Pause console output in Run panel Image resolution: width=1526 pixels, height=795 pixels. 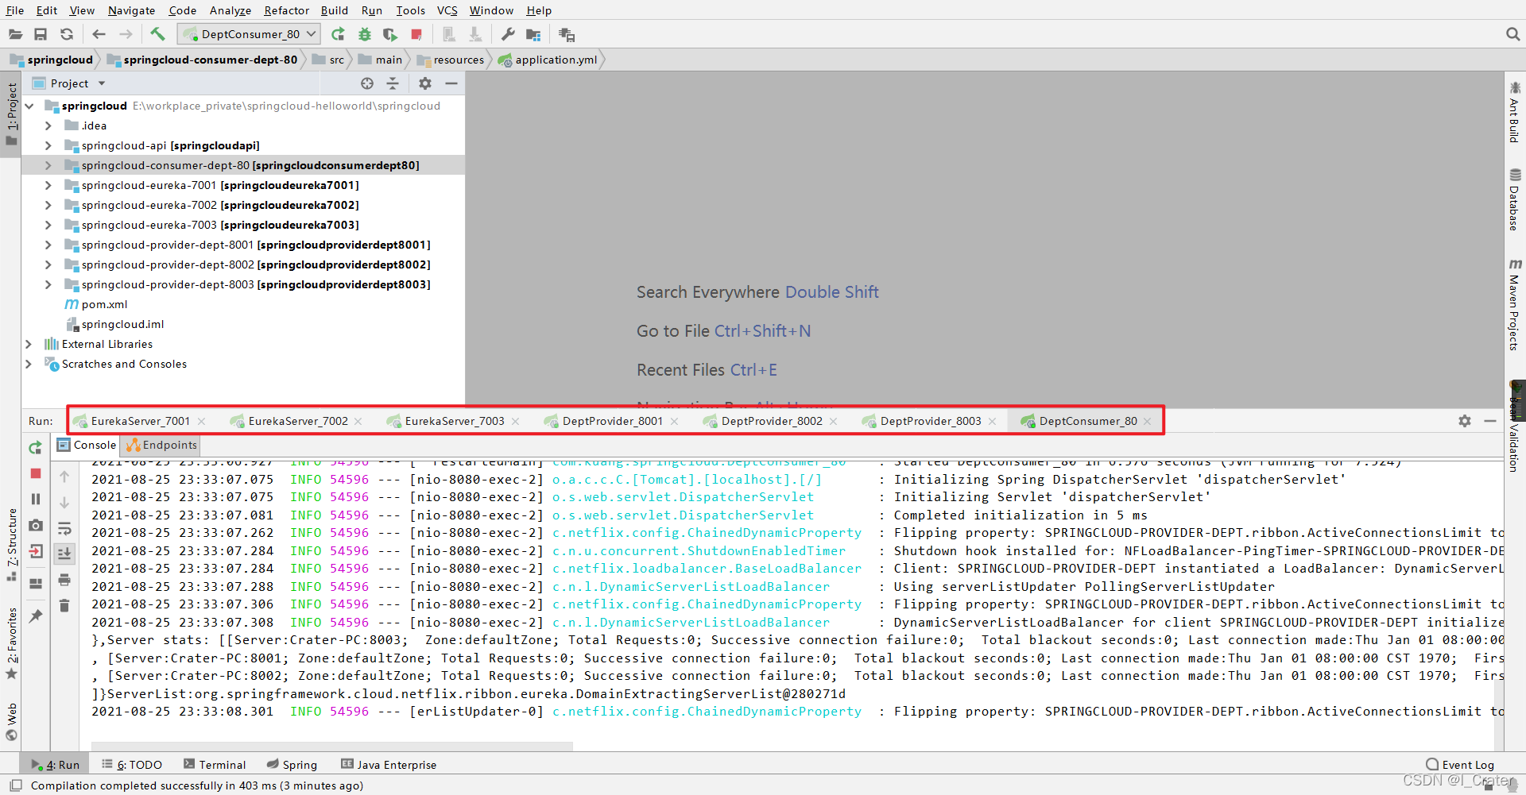(x=35, y=500)
